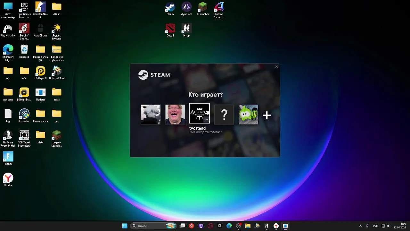Select the Counter-Strike 2 desktop icon

(40, 10)
